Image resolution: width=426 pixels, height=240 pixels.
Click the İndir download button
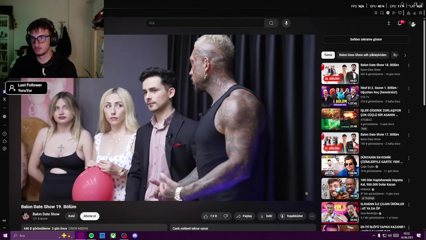[x=266, y=216]
